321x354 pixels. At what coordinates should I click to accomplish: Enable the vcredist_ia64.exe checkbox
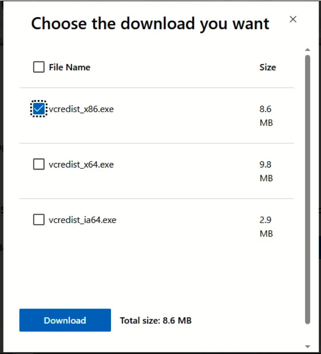pos(39,220)
